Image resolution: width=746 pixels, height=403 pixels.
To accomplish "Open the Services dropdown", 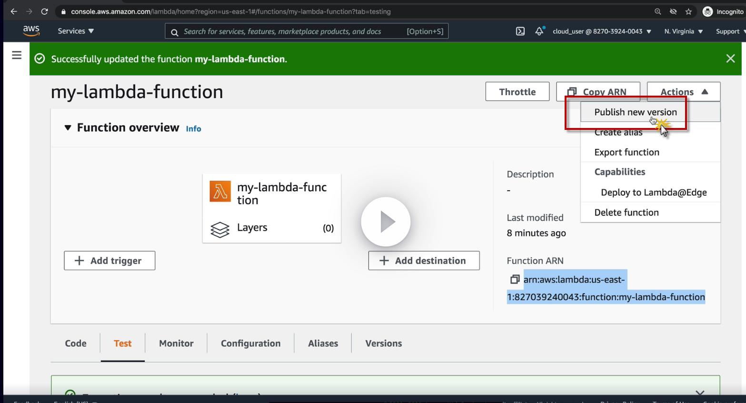I will [x=76, y=31].
